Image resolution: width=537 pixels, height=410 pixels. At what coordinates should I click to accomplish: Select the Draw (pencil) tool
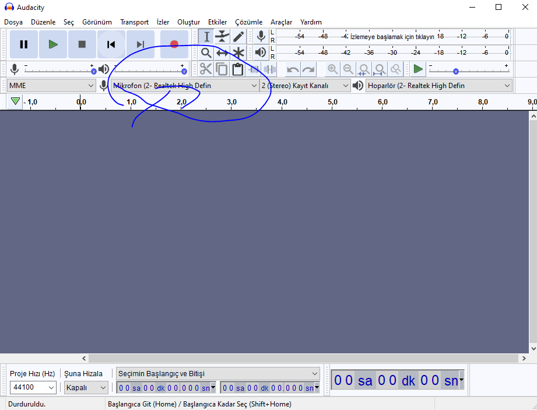point(238,37)
